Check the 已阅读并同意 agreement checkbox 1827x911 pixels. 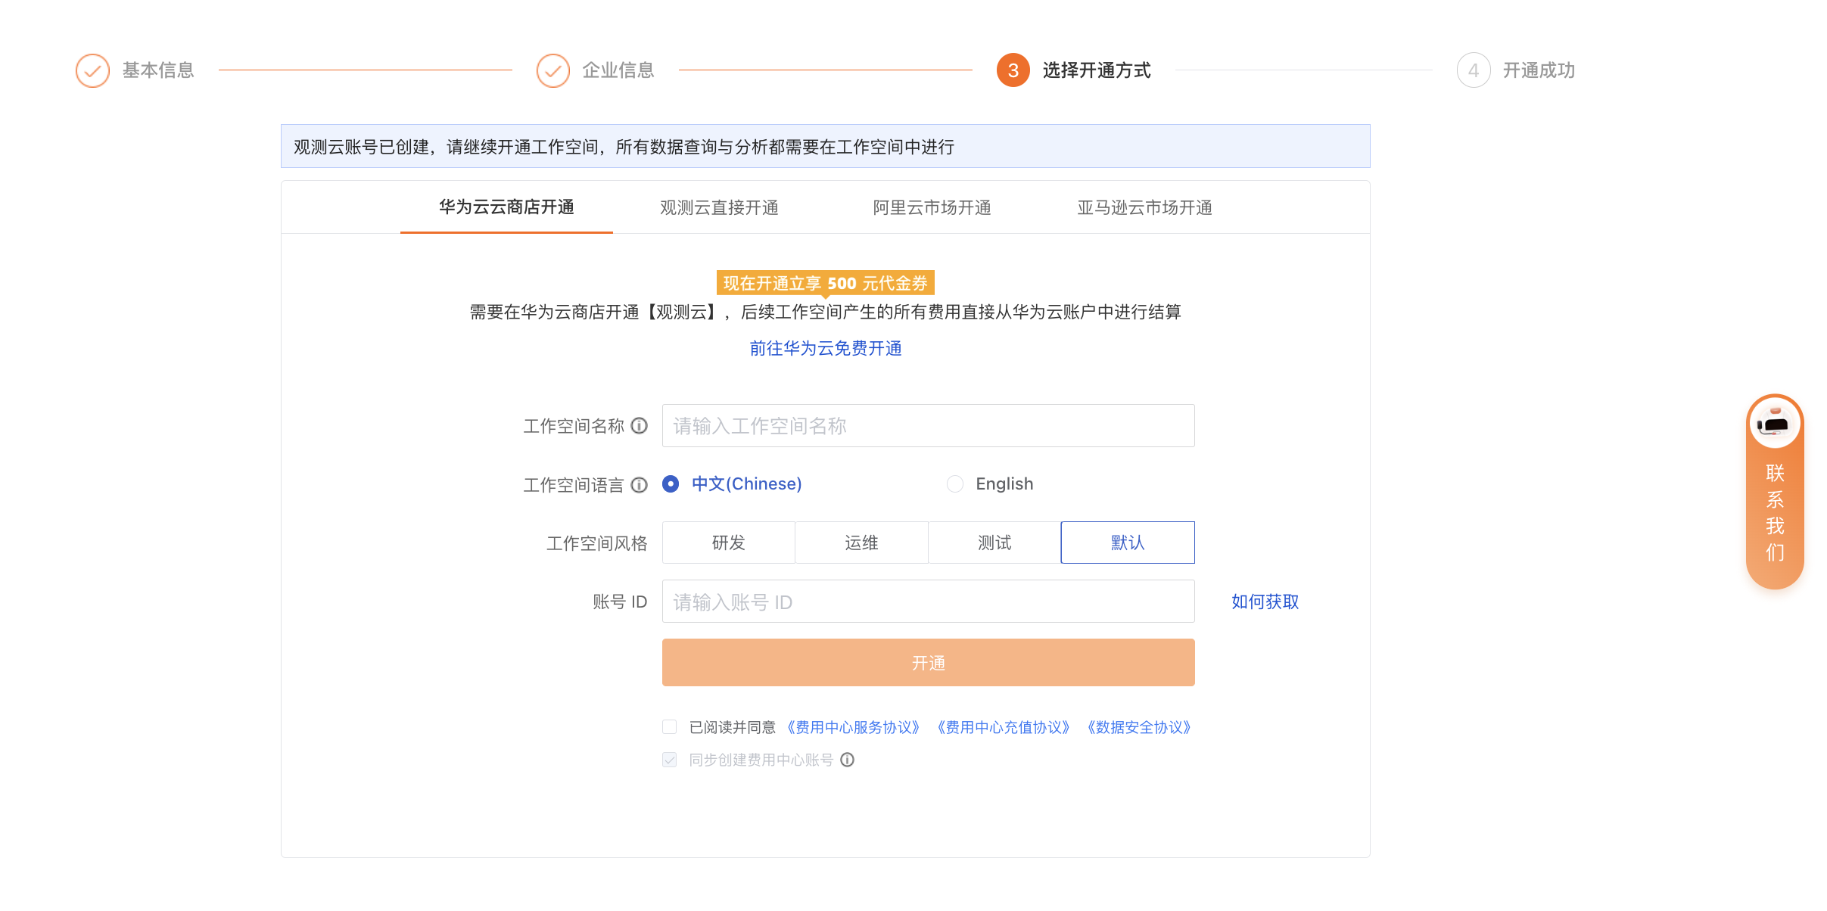[x=669, y=727]
